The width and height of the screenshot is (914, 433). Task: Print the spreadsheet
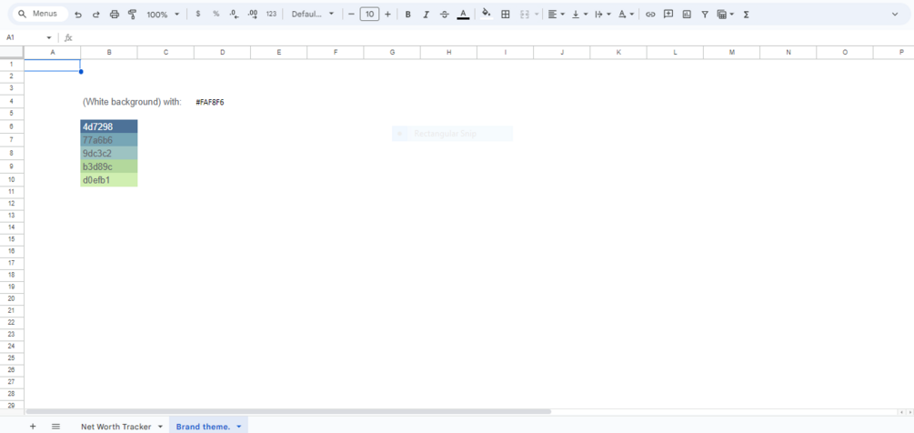pyautogui.click(x=115, y=15)
